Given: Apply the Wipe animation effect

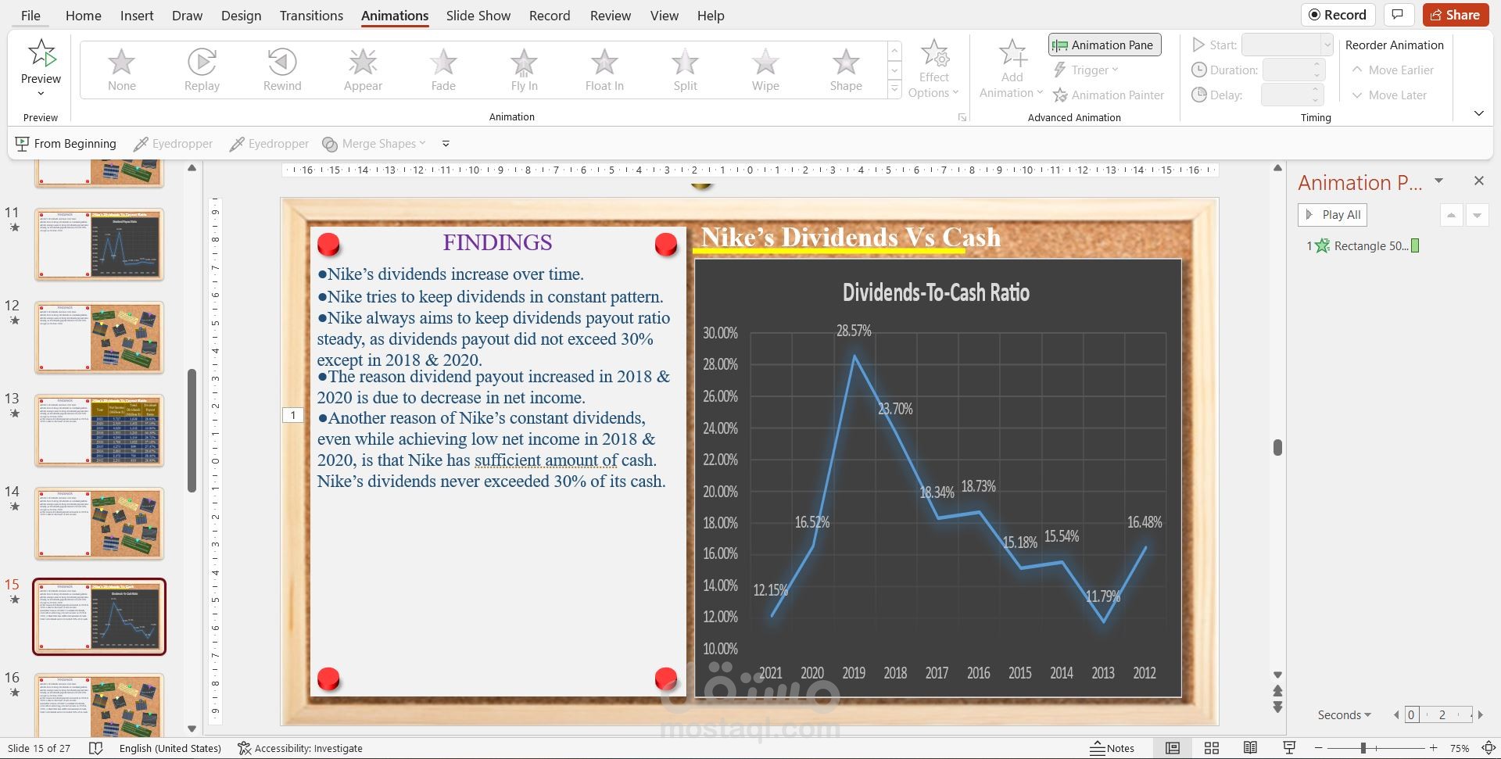Looking at the screenshot, I should [x=765, y=70].
